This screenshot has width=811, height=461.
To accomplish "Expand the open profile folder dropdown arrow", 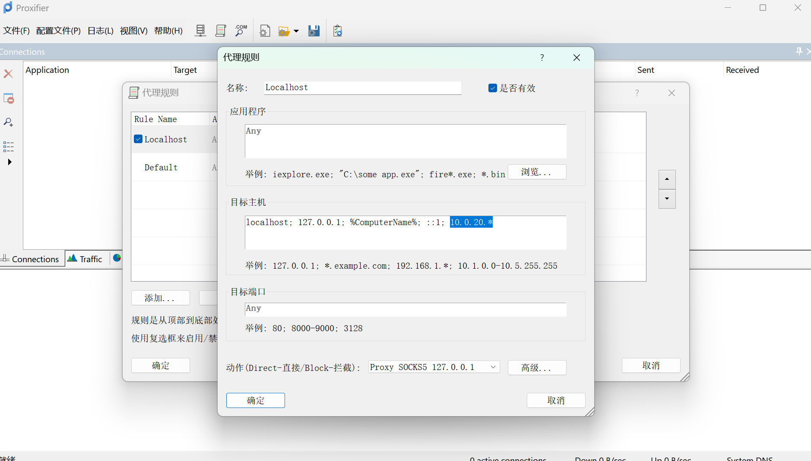I will [x=296, y=31].
